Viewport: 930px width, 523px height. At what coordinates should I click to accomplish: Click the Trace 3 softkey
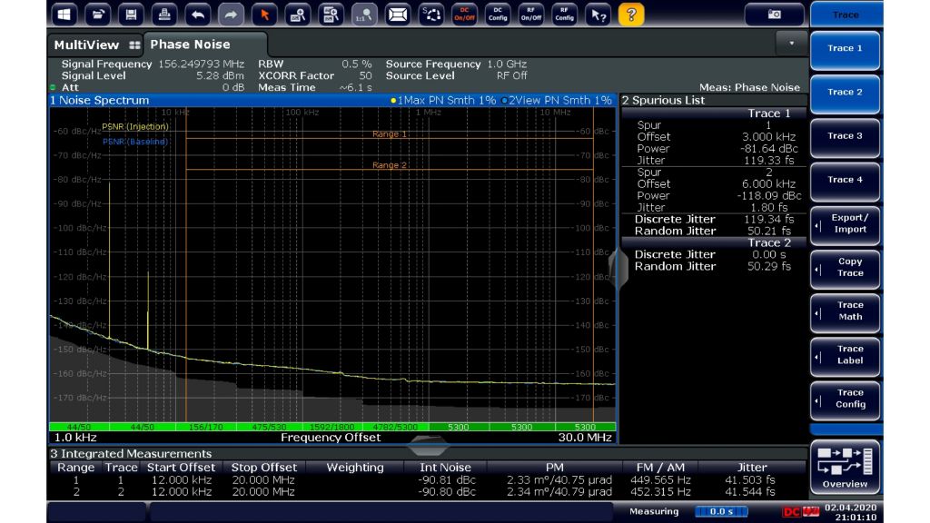tap(846, 136)
